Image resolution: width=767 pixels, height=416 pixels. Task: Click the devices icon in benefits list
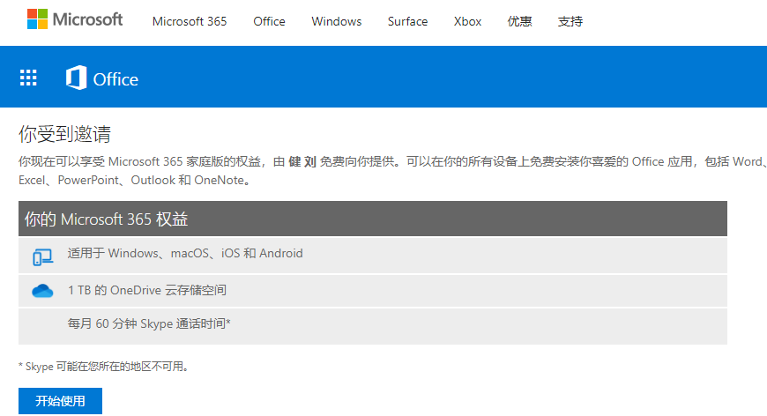[x=42, y=256]
